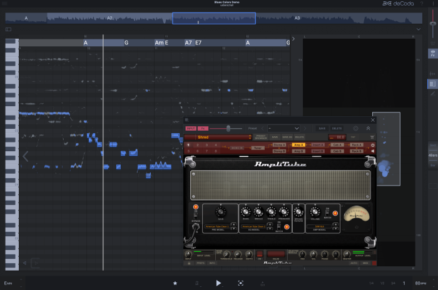Open the Shred preset selector in AmpliTube
Viewport: 438px width, 290px height.
218,137
